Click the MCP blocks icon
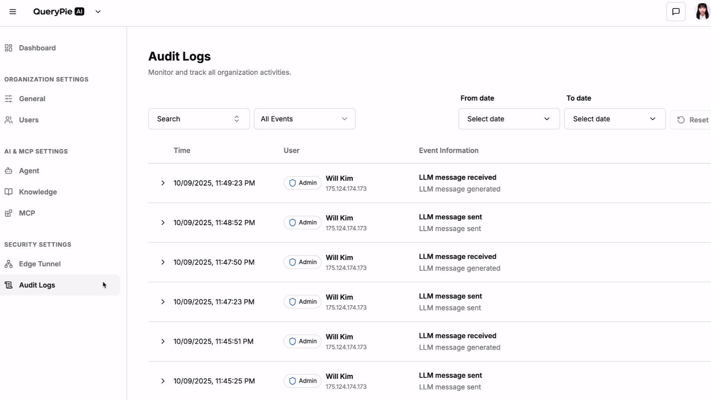 click(9, 213)
